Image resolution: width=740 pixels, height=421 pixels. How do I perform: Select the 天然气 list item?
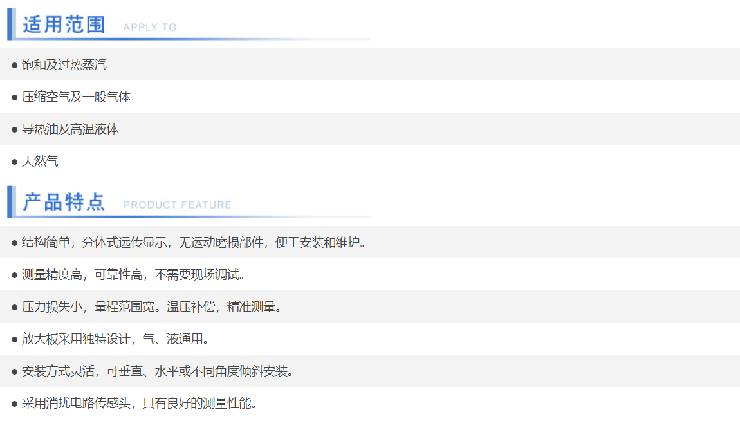point(40,161)
